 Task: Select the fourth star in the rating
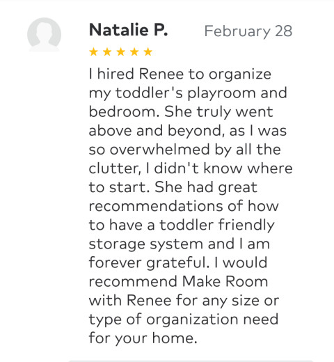coord(134,52)
